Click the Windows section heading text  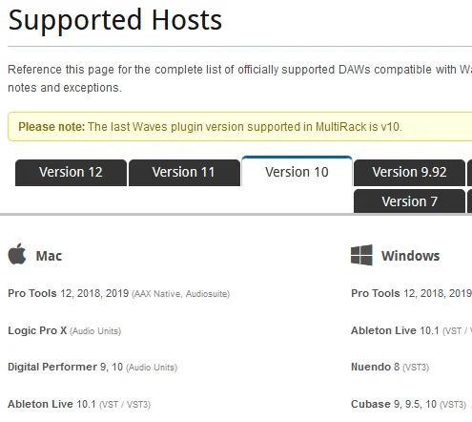(411, 256)
